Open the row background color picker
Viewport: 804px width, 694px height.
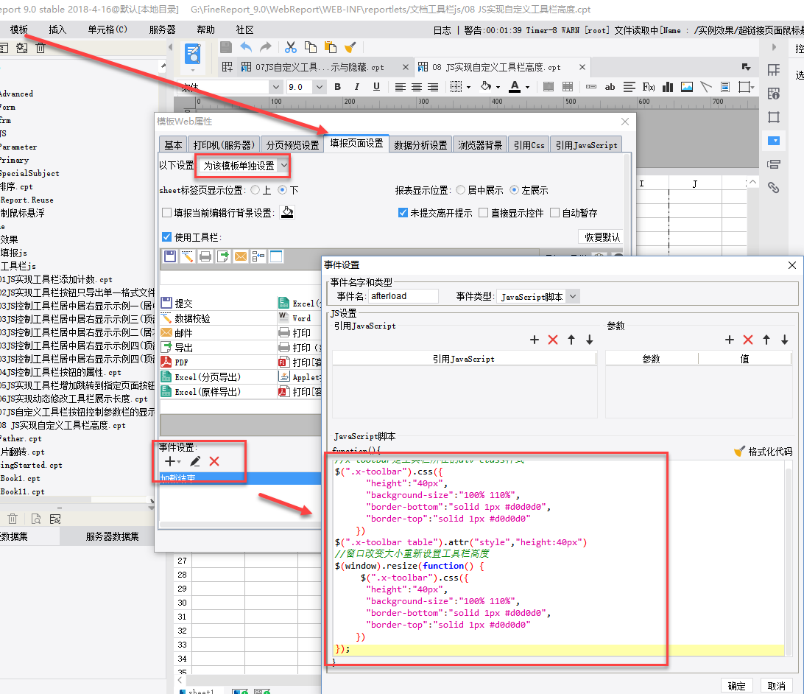click(x=287, y=213)
